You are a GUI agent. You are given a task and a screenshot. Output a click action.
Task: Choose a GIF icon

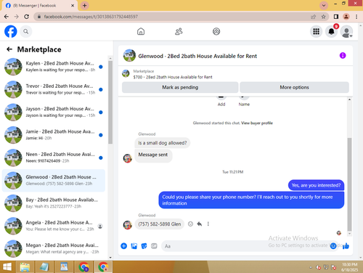coord(154,246)
